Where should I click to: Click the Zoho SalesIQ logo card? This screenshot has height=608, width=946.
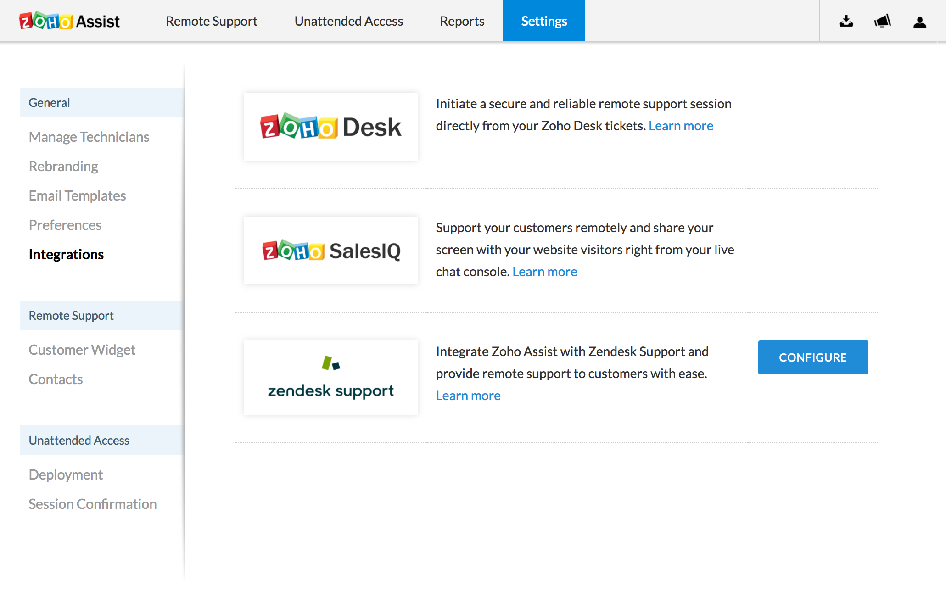pos(330,251)
